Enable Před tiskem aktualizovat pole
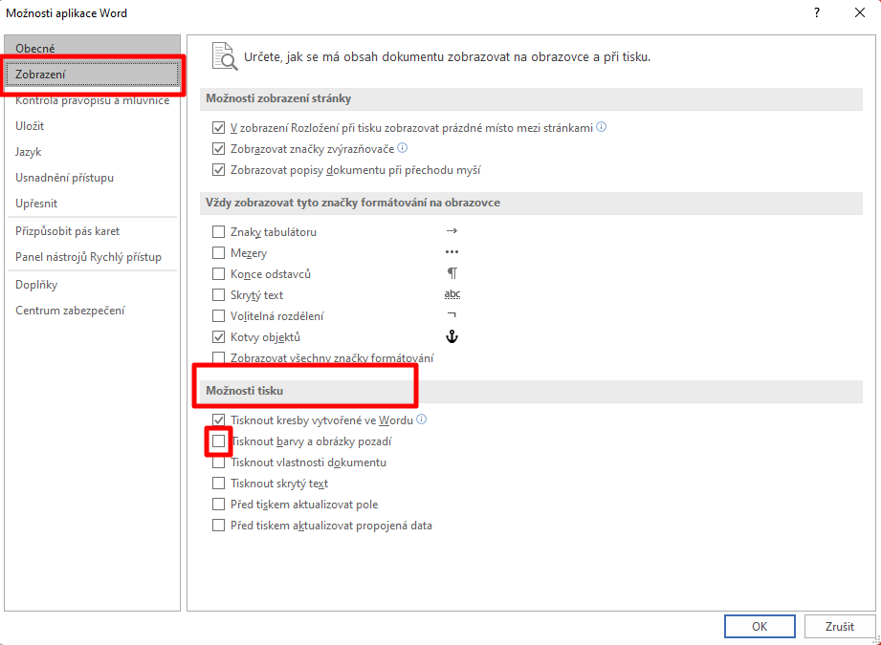This screenshot has height=645, width=881. coord(218,504)
